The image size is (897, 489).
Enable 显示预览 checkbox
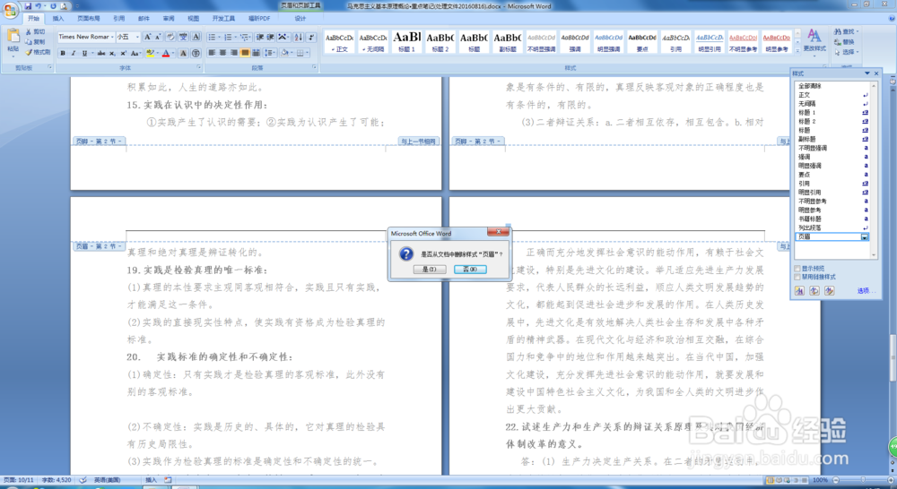(797, 269)
